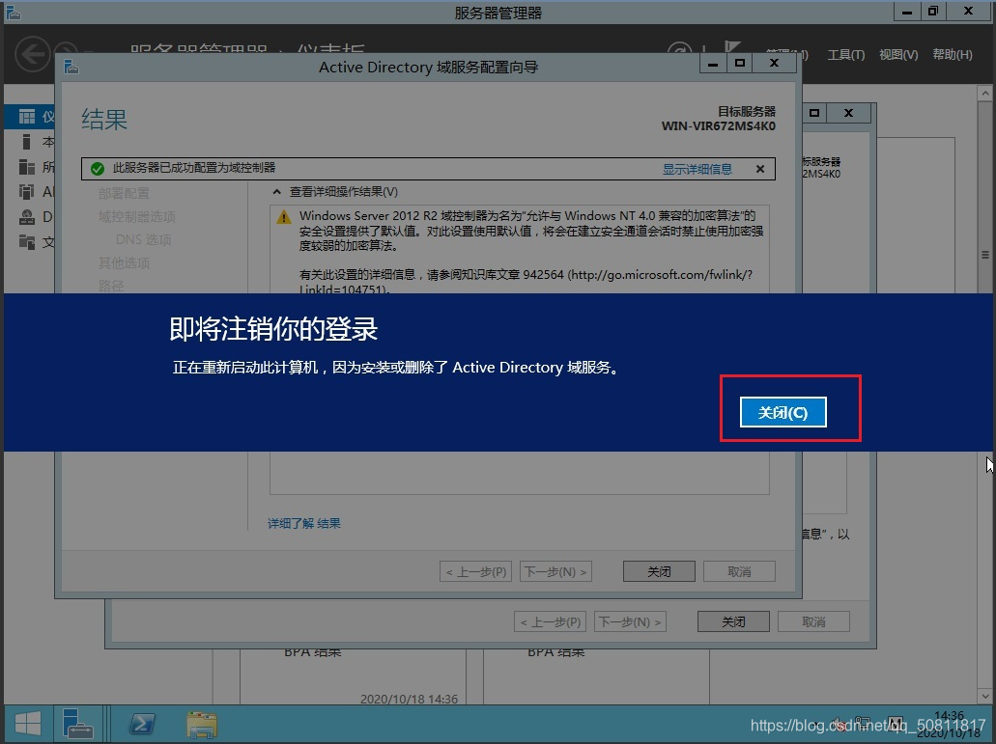Open the 视图(V) menu
The image size is (996, 744).
coord(898,55)
